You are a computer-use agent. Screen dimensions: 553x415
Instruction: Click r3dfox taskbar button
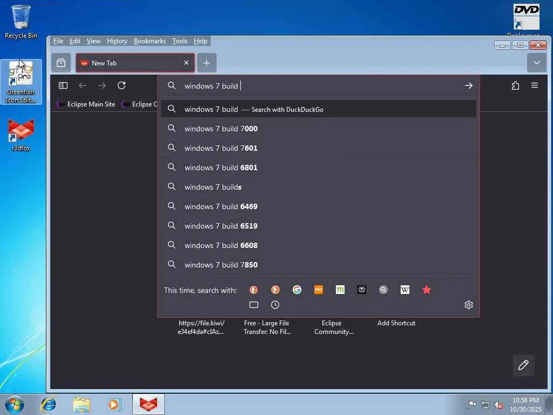149,404
